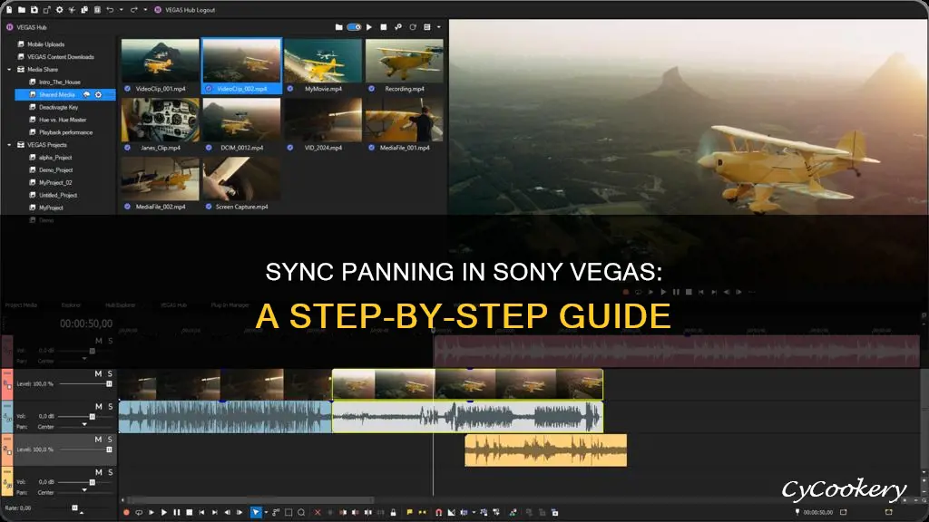The width and height of the screenshot is (929, 522).
Task: Switch to the Hub Explorer tab
Action: 121,305
